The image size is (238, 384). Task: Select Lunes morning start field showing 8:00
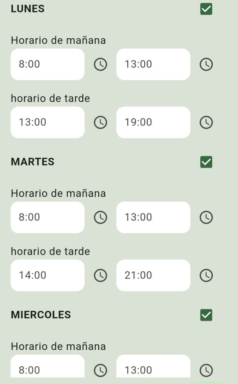click(x=47, y=64)
